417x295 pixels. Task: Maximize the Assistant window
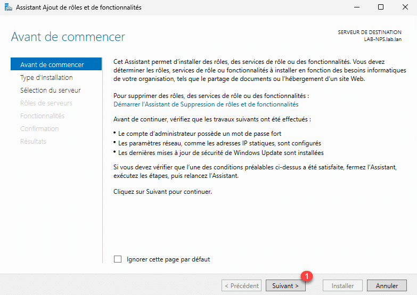click(x=380, y=7)
